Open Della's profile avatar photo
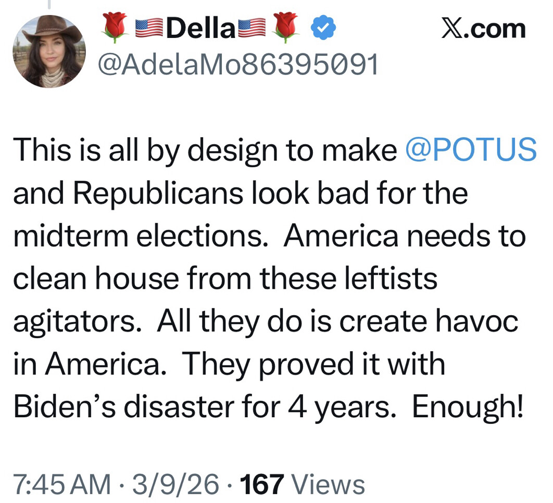 [x=49, y=51]
